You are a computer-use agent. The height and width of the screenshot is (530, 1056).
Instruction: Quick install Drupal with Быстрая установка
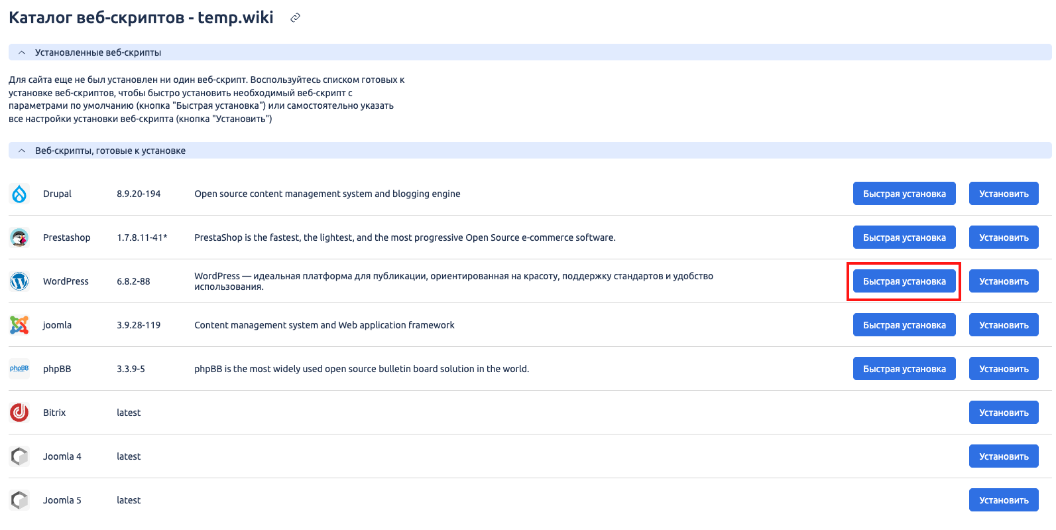pyautogui.click(x=904, y=194)
